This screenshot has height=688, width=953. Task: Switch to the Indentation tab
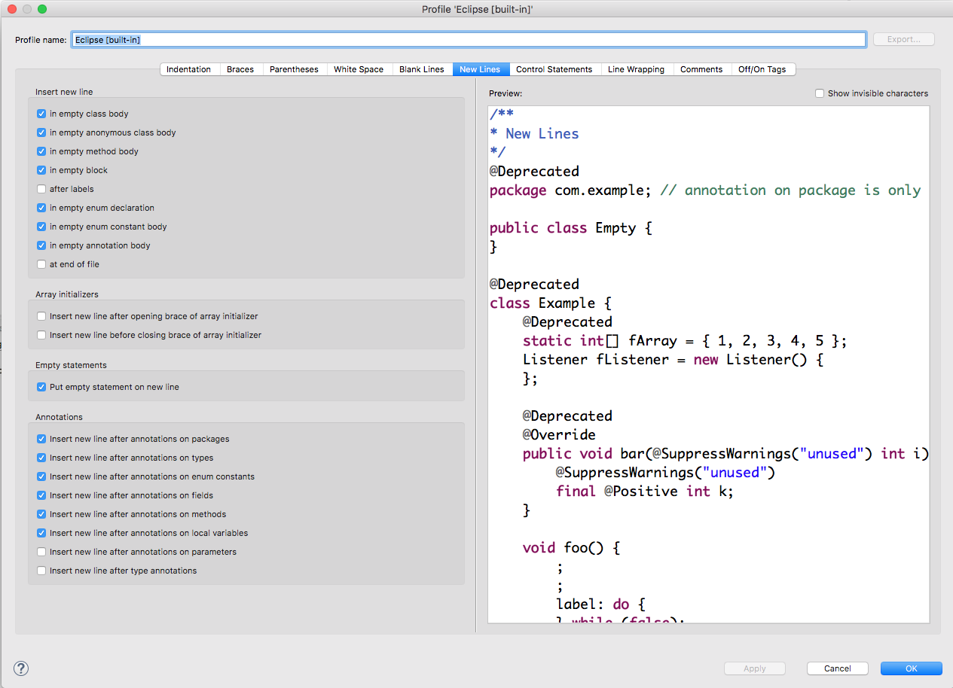click(x=188, y=69)
